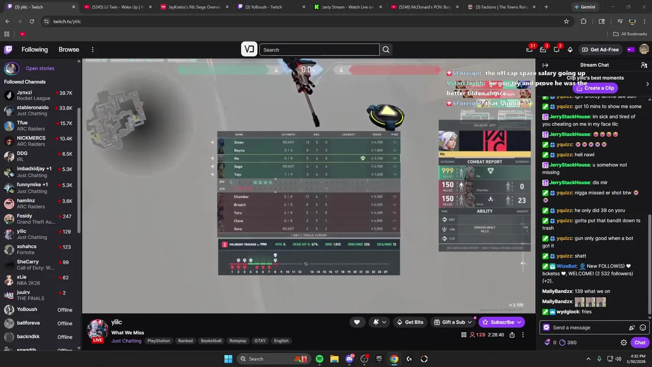Open the user profile avatar menu
Screen dimensions: 652x367
pyautogui.click(x=644, y=49)
